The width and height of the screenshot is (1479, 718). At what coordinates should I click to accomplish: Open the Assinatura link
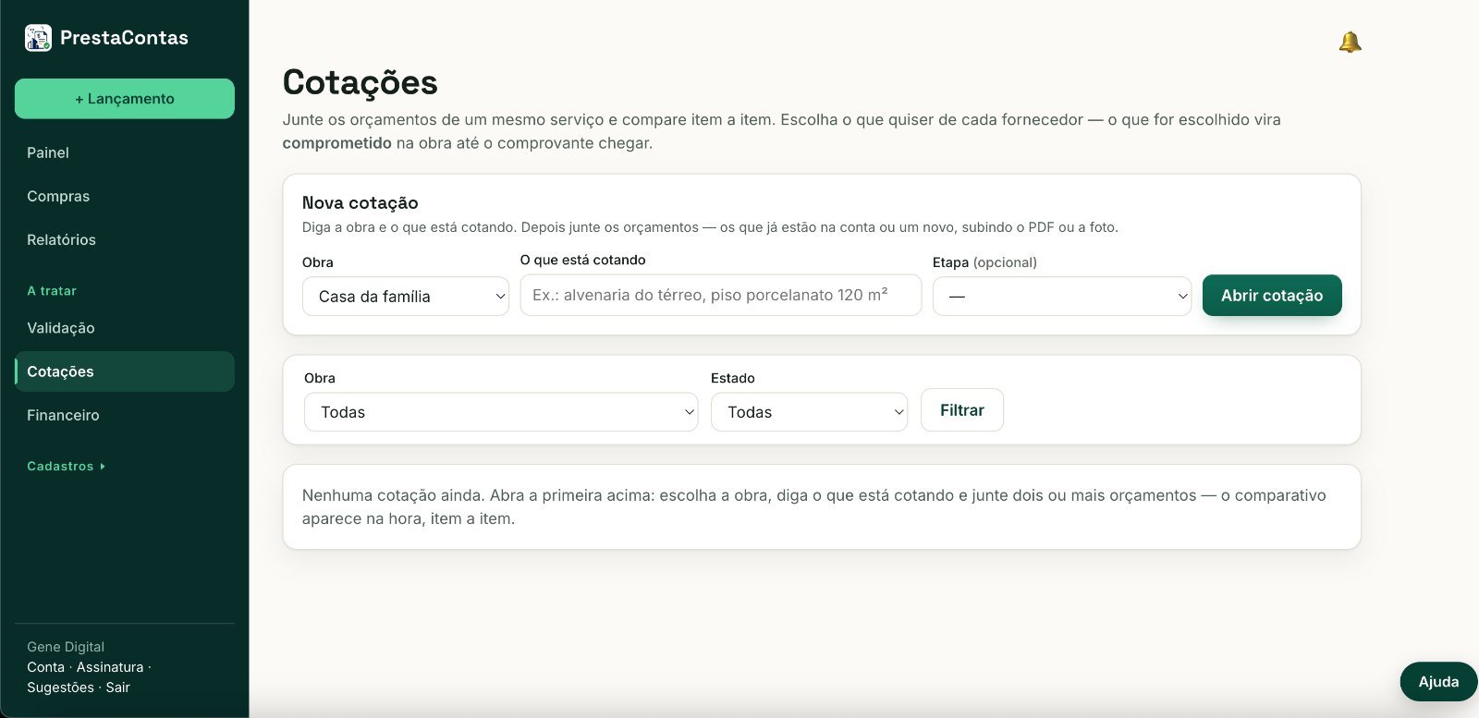click(110, 667)
